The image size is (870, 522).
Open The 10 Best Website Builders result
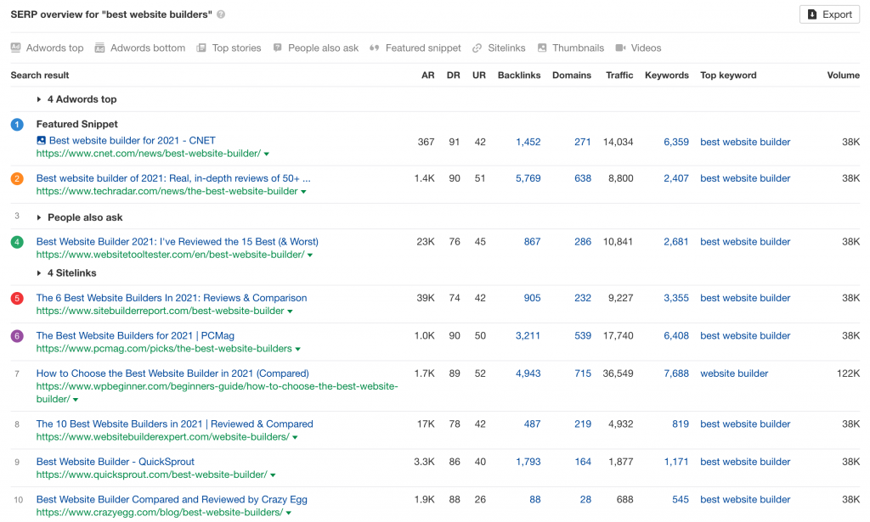(175, 424)
